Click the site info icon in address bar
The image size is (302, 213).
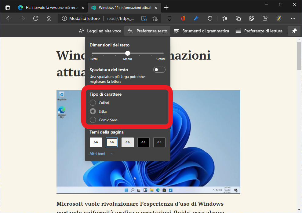point(64,18)
